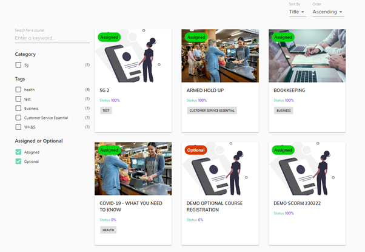Click the Optional badge on Demo Optional Course

(x=196, y=150)
